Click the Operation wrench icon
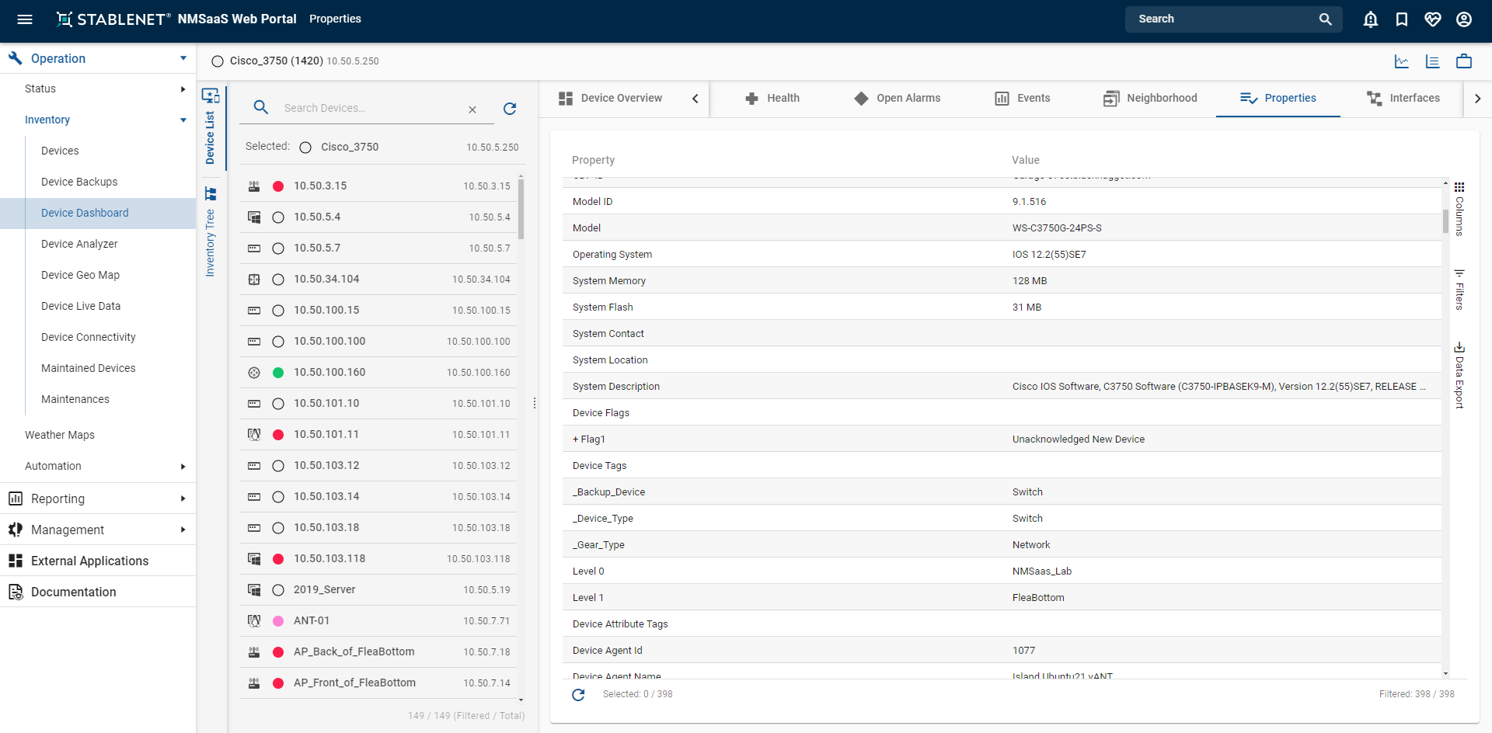The width and height of the screenshot is (1492, 733). coord(15,58)
